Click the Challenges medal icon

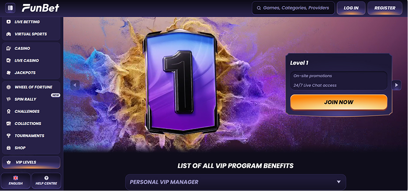click(x=8, y=111)
